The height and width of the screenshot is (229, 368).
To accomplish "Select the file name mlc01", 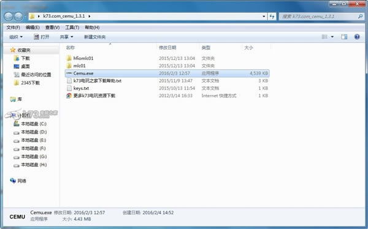I will tap(79, 66).
